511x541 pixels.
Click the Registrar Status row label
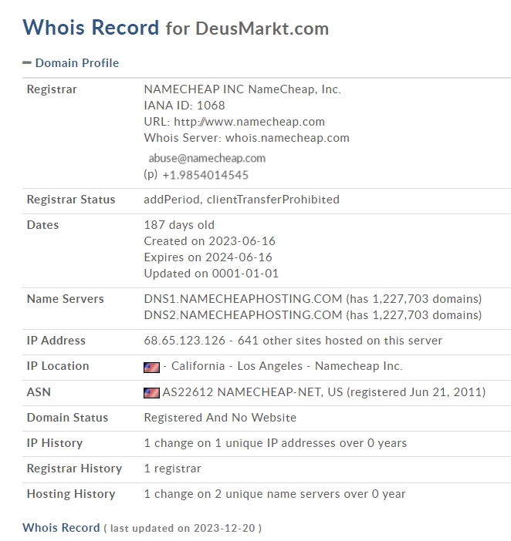[71, 200]
